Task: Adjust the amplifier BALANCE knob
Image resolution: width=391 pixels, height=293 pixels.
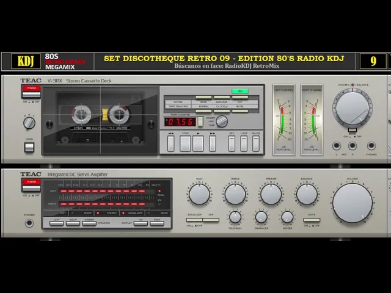Action: click(307, 194)
